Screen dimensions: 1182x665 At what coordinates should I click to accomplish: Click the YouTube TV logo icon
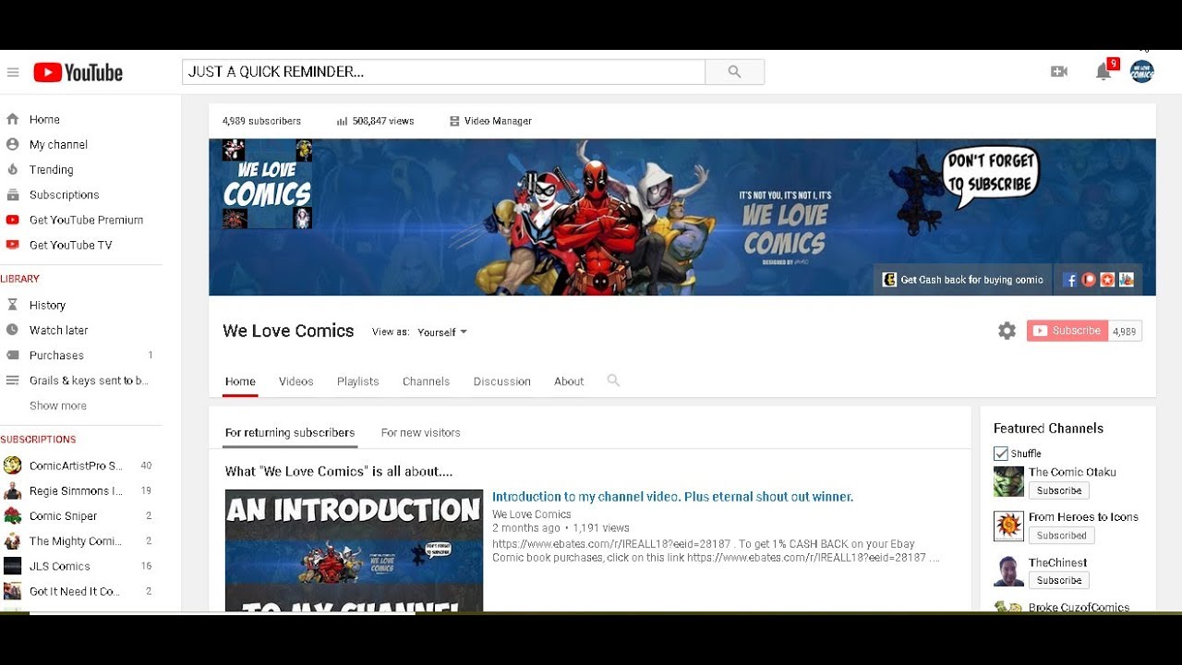point(13,245)
